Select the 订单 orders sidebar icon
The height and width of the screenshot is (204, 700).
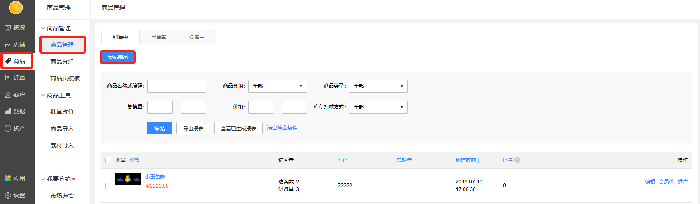[x=8, y=78]
